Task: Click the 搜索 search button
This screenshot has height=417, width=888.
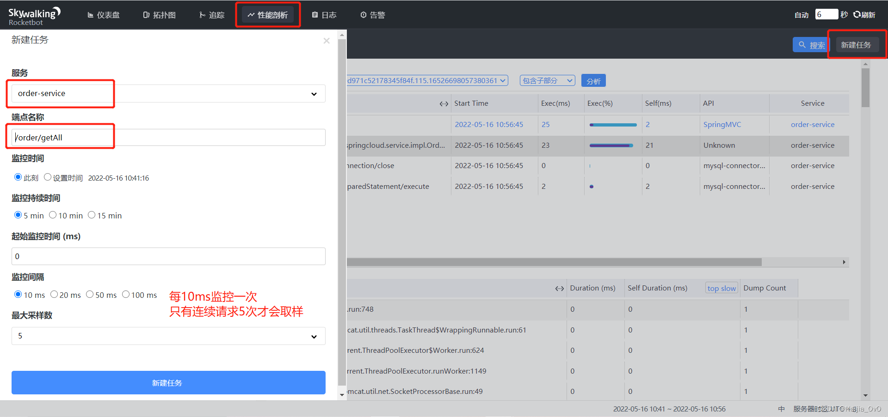Action: (811, 45)
